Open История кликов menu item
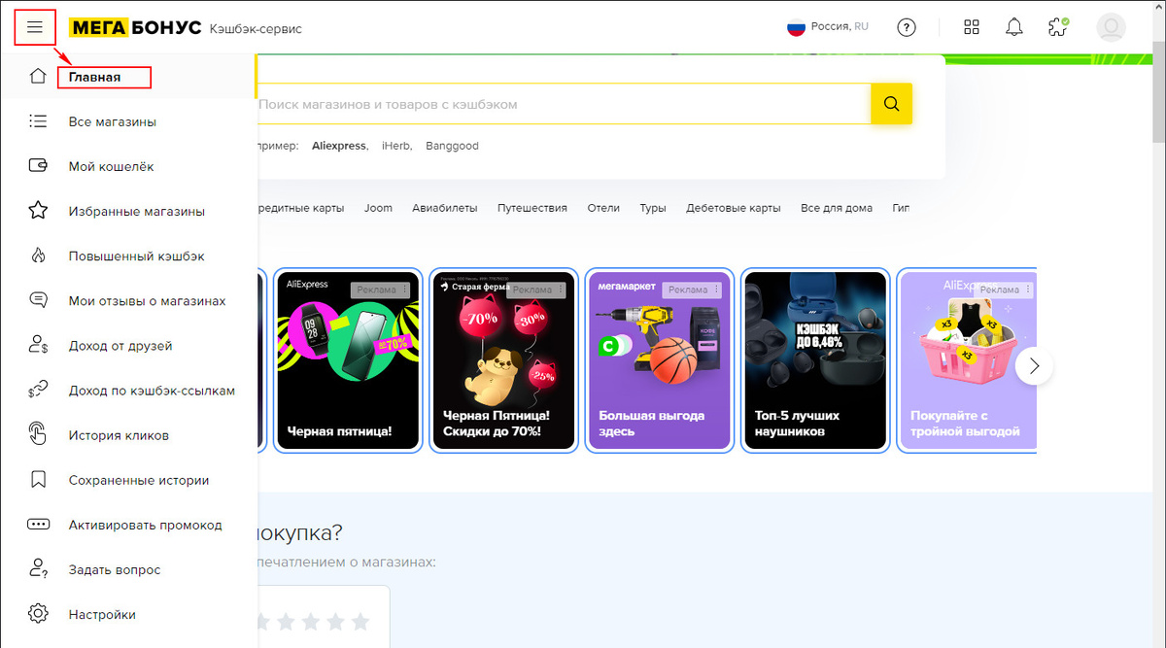Screen dimensions: 1166x648 [119, 435]
